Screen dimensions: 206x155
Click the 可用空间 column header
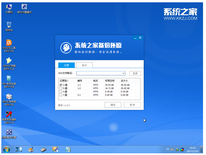112,81
